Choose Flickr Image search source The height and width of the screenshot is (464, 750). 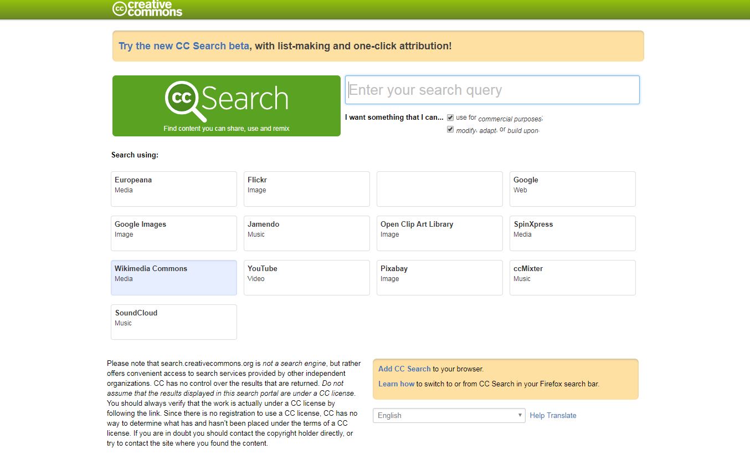306,188
